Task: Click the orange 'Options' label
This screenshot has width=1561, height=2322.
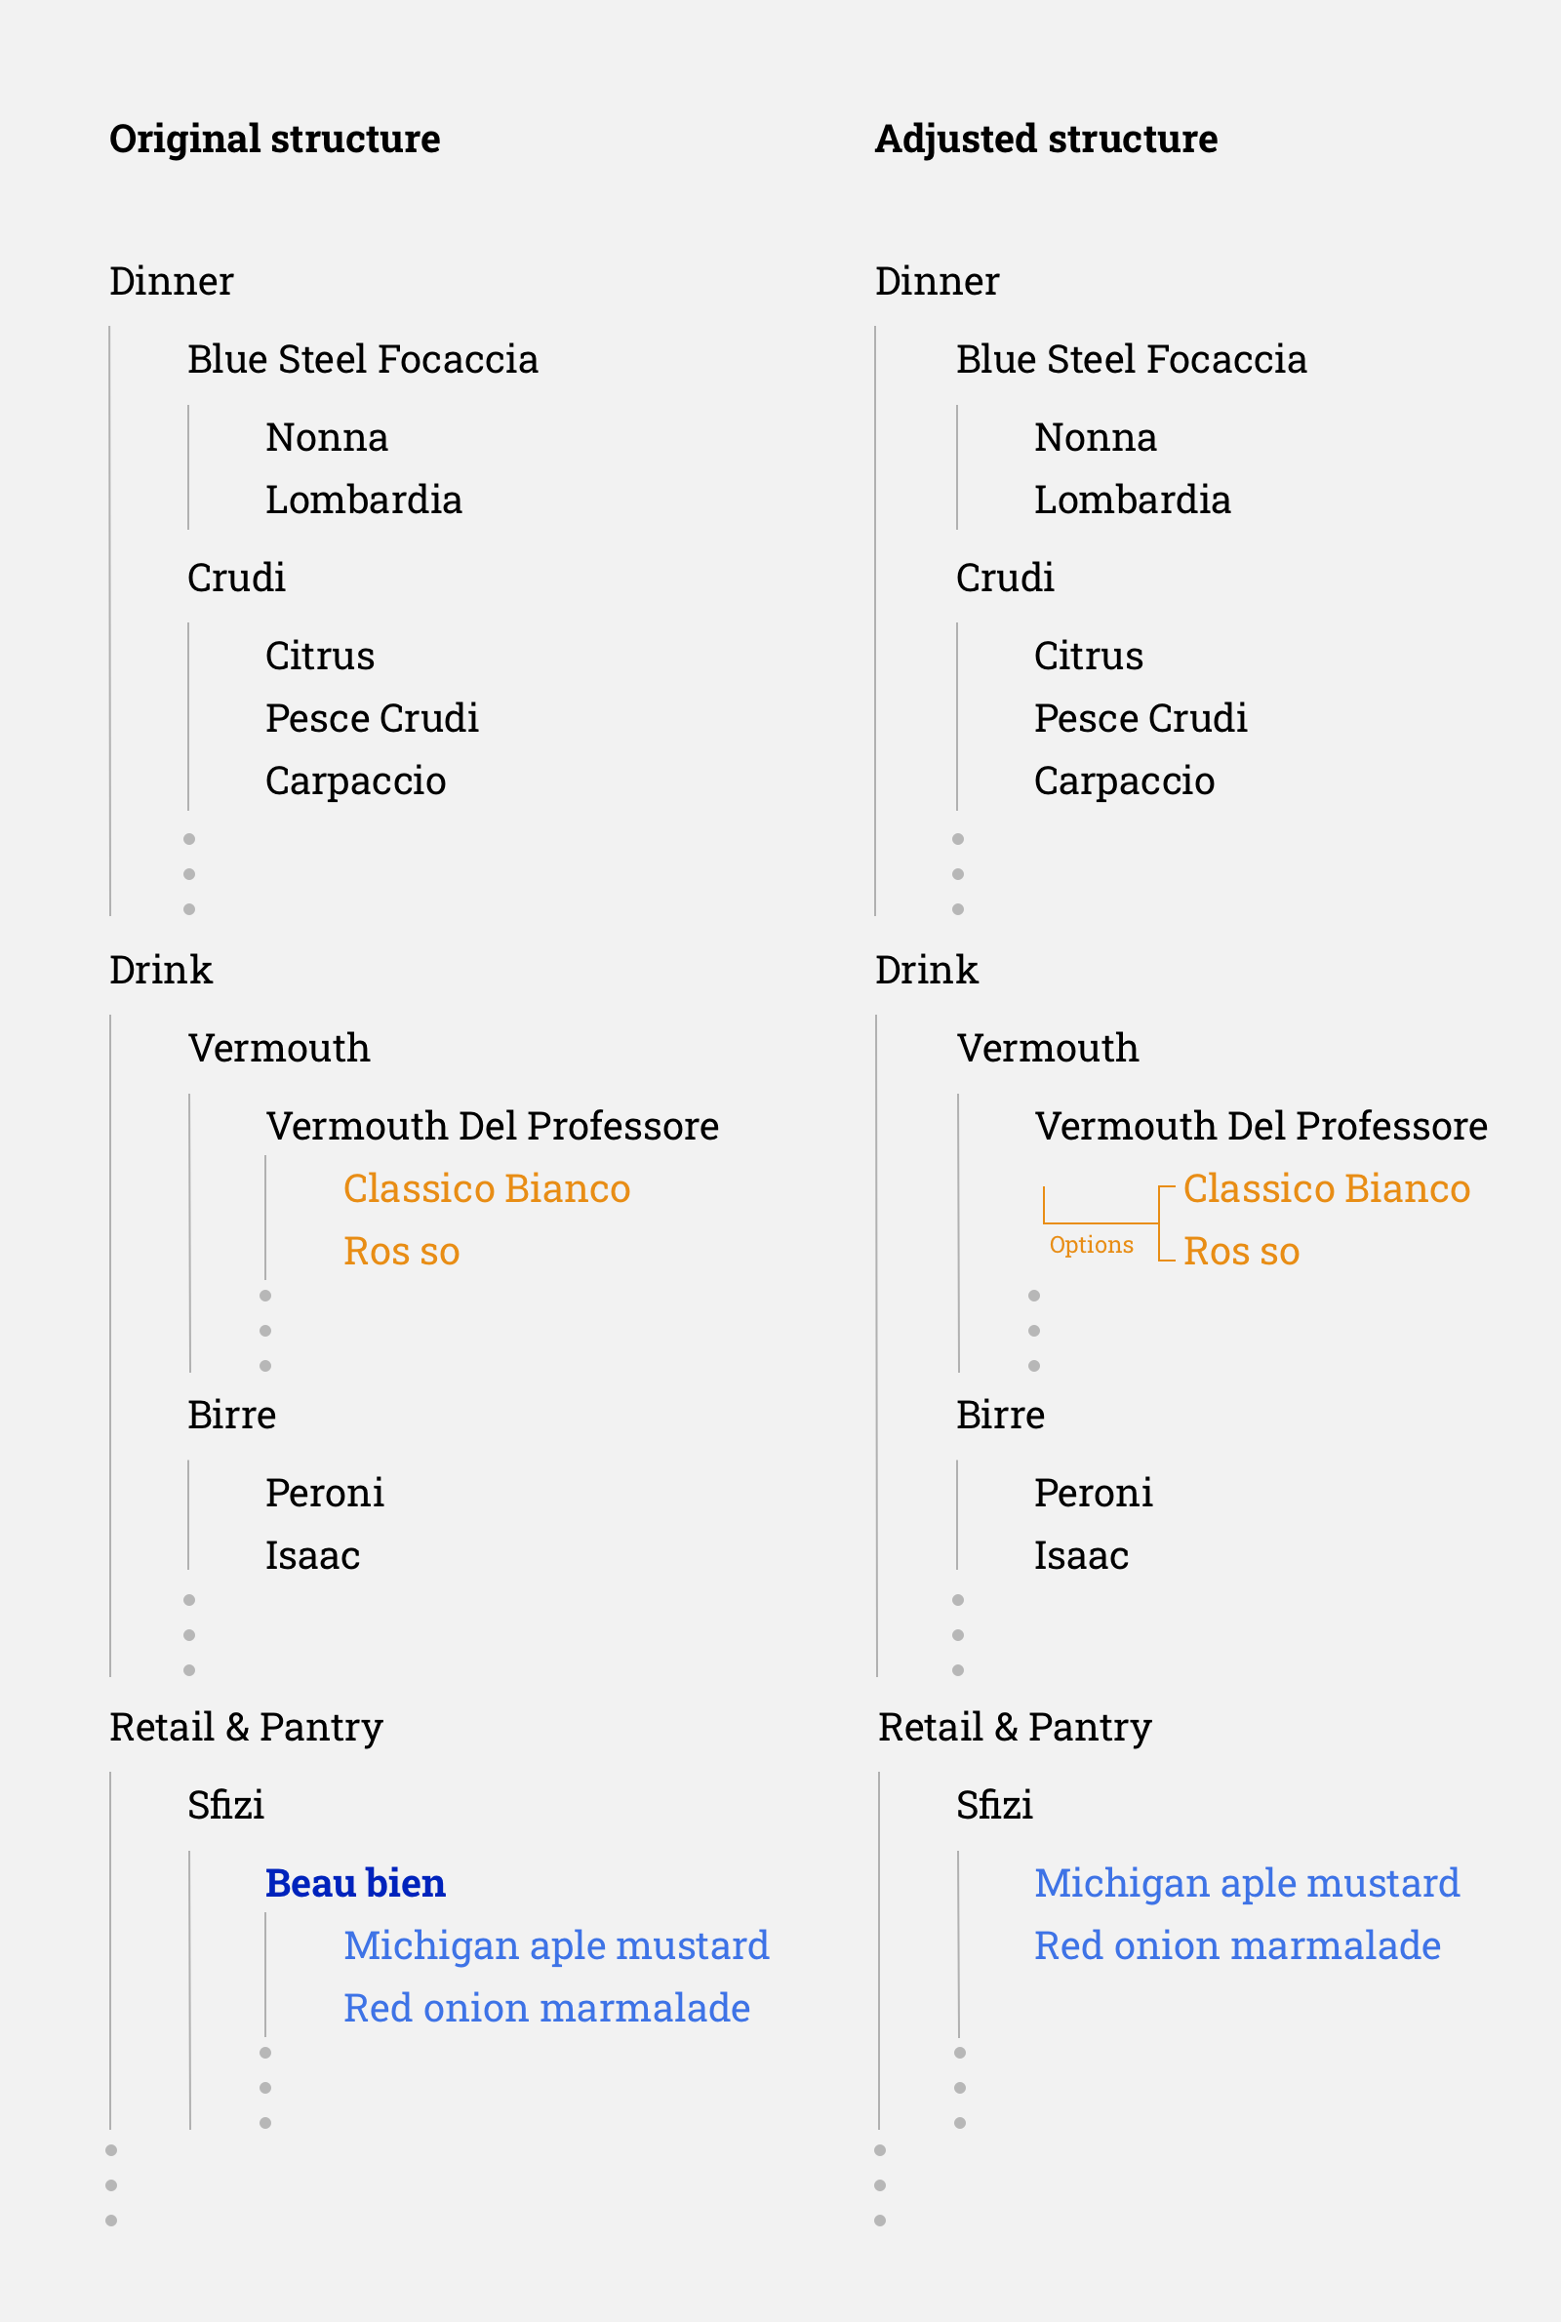Action: 1091,1245
